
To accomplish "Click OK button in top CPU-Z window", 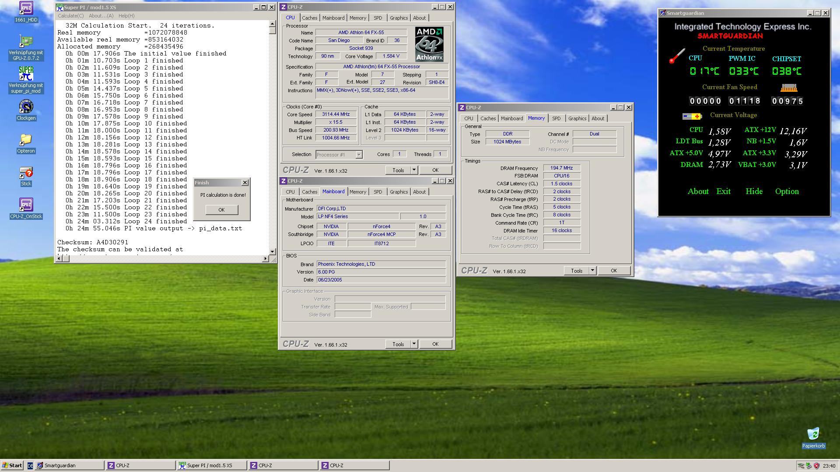I will 435,170.
